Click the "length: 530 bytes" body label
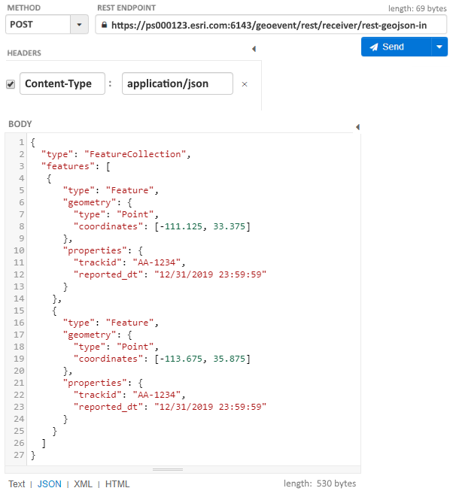Image resolution: width=450 pixels, height=491 pixels. click(320, 483)
